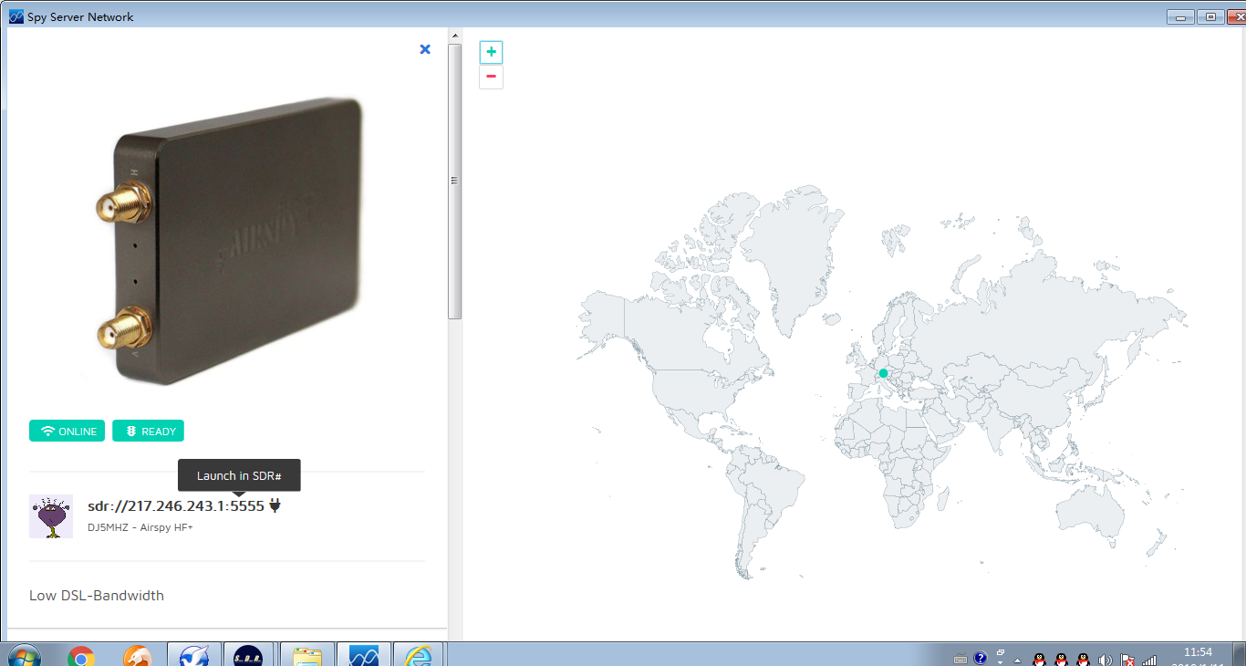Open Windows Explorer from the taskbar
Screen dimensions: 1246x666
pyautogui.click(x=306, y=654)
